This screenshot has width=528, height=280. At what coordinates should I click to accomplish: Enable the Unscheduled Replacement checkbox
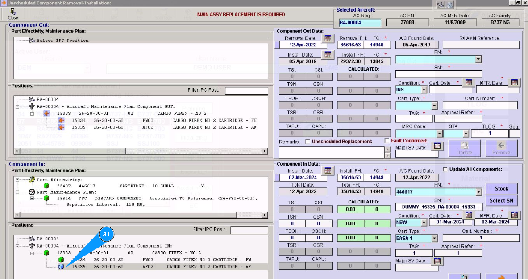tap(308, 142)
